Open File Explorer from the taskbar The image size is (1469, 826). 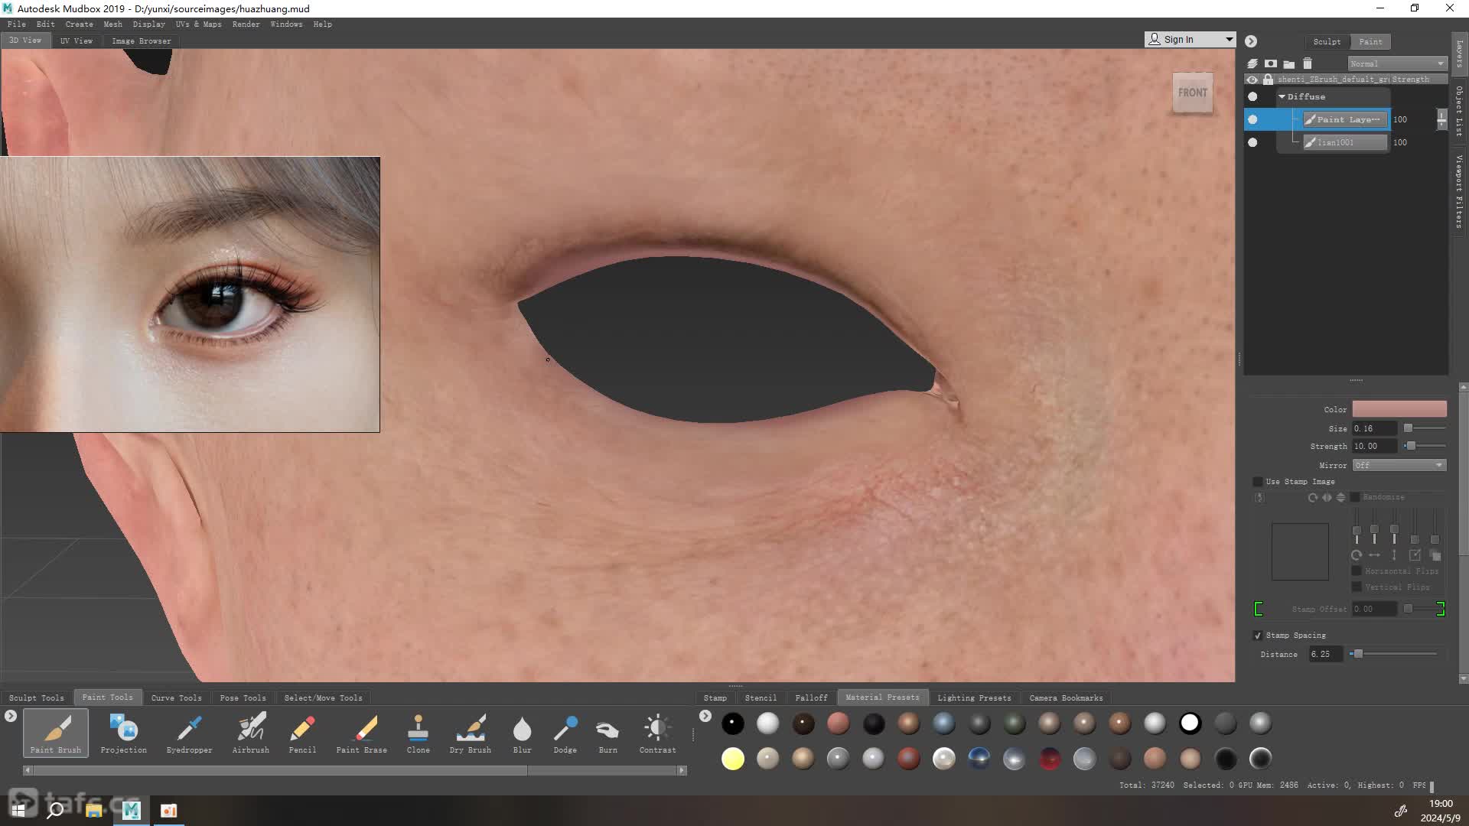[94, 810]
